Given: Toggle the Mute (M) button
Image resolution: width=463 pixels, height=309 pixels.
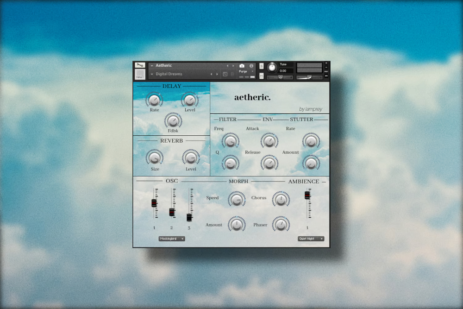Looking at the screenshot, I should pos(262,76).
